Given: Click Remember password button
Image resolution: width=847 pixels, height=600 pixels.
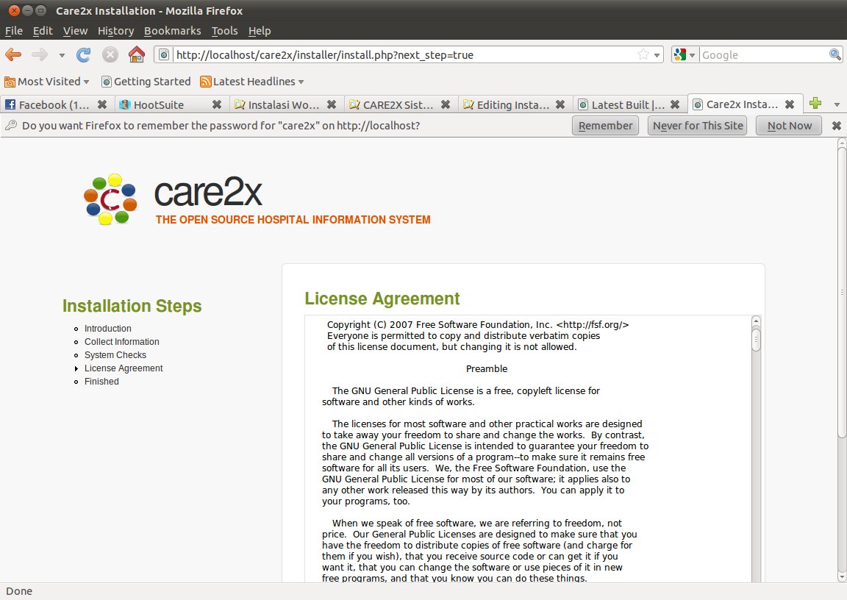Looking at the screenshot, I should [606, 126].
